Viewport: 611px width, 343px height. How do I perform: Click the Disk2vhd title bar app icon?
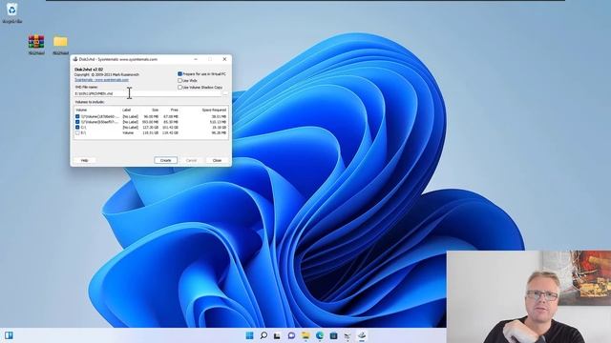(75, 59)
